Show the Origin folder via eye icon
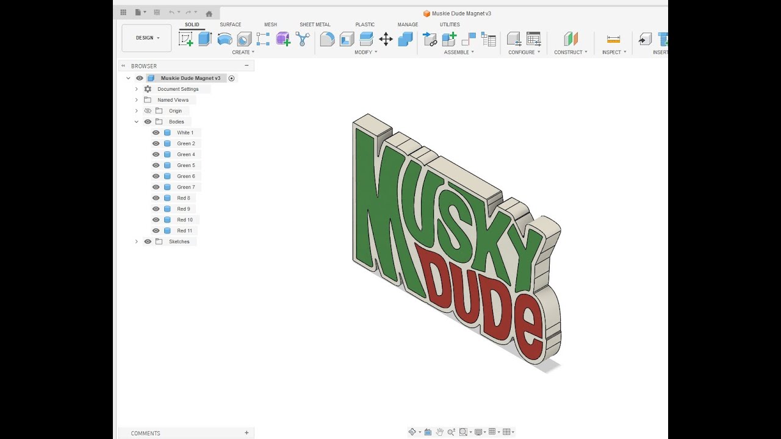The image size is (781, 439). (x=148, y=111)
